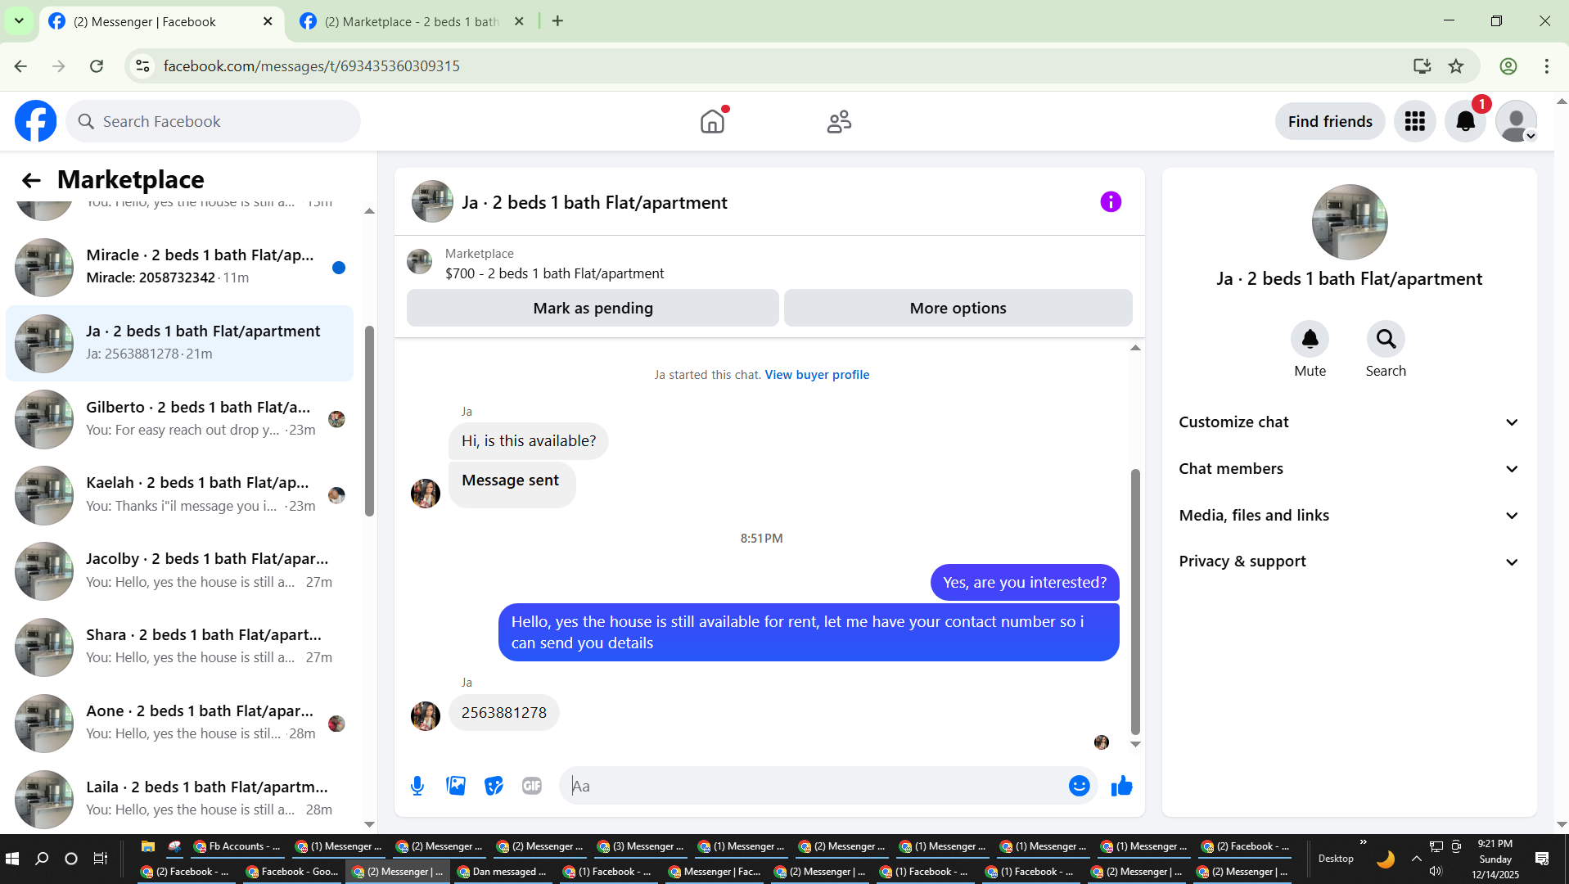Click the Facebook logo
This screenshot has width=1569, height=884.
point(36,121)
